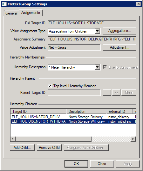
Task: Click the Close button at bottom
Action: click(x=102, y=164)
